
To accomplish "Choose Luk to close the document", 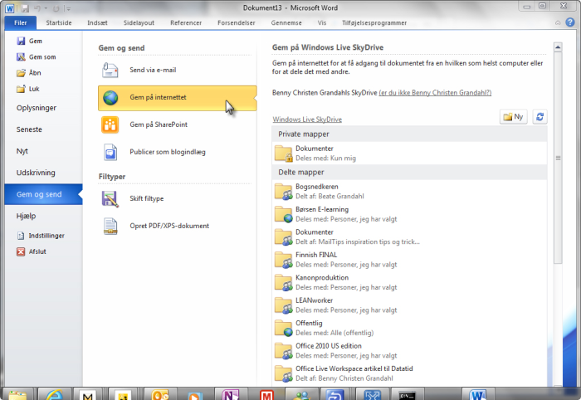I will (x=28, y=89).
